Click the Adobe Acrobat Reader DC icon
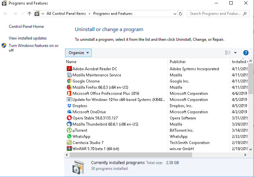 (69, 69)
